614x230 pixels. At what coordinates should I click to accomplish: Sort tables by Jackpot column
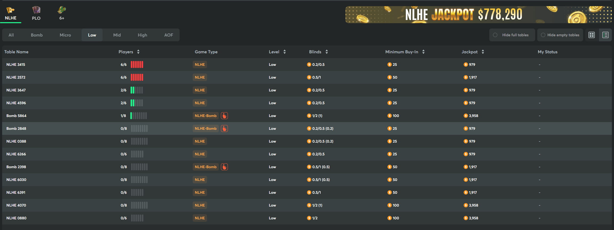(483, 52)
